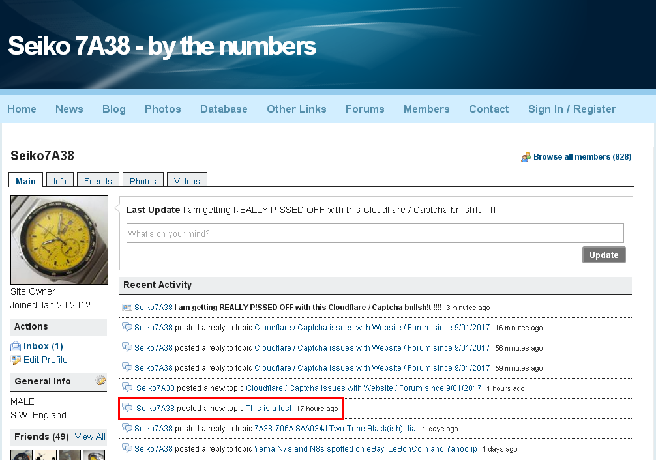656x460 pixels.
Task: Switch to the Photos profile tab
Action: click(143, 181)
